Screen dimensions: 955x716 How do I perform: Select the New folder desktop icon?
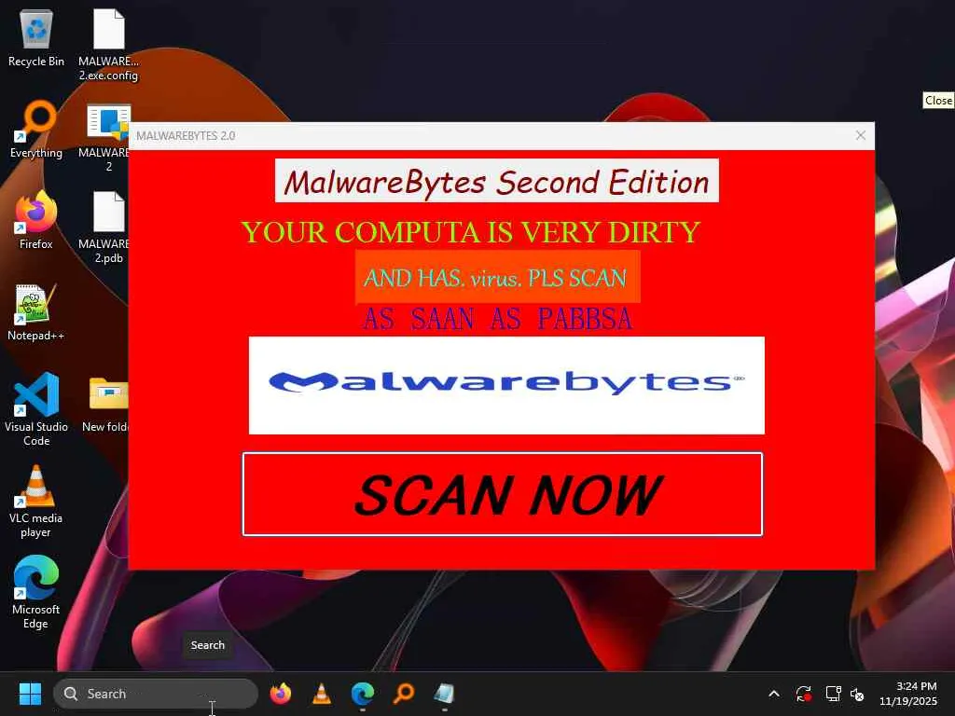pos(107,405)
